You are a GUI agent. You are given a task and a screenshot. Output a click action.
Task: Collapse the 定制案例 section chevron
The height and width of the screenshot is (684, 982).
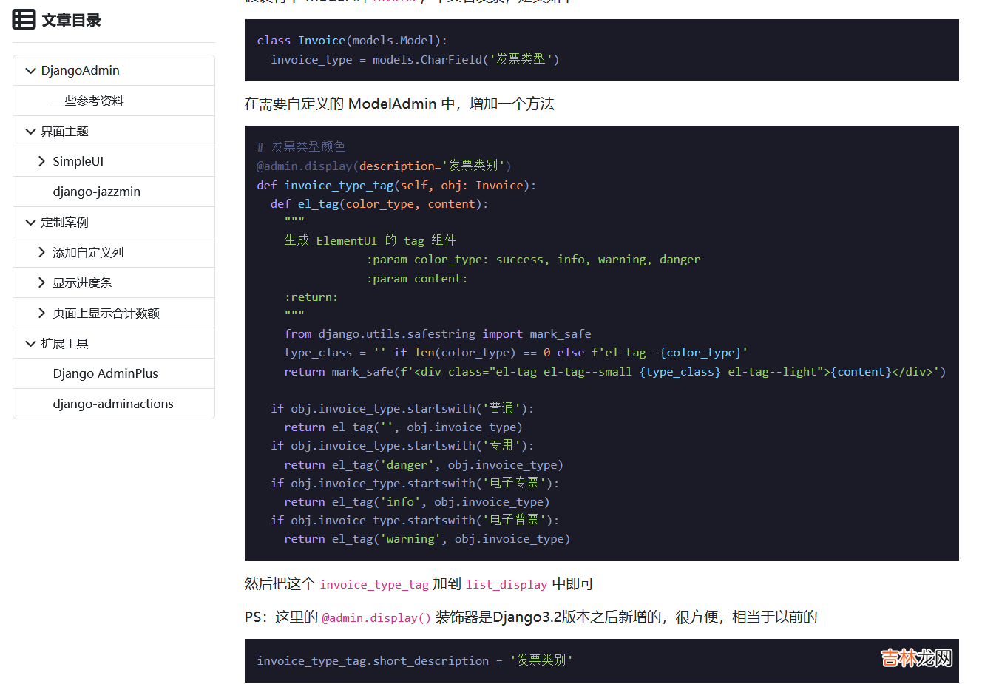tap(30, 223)
